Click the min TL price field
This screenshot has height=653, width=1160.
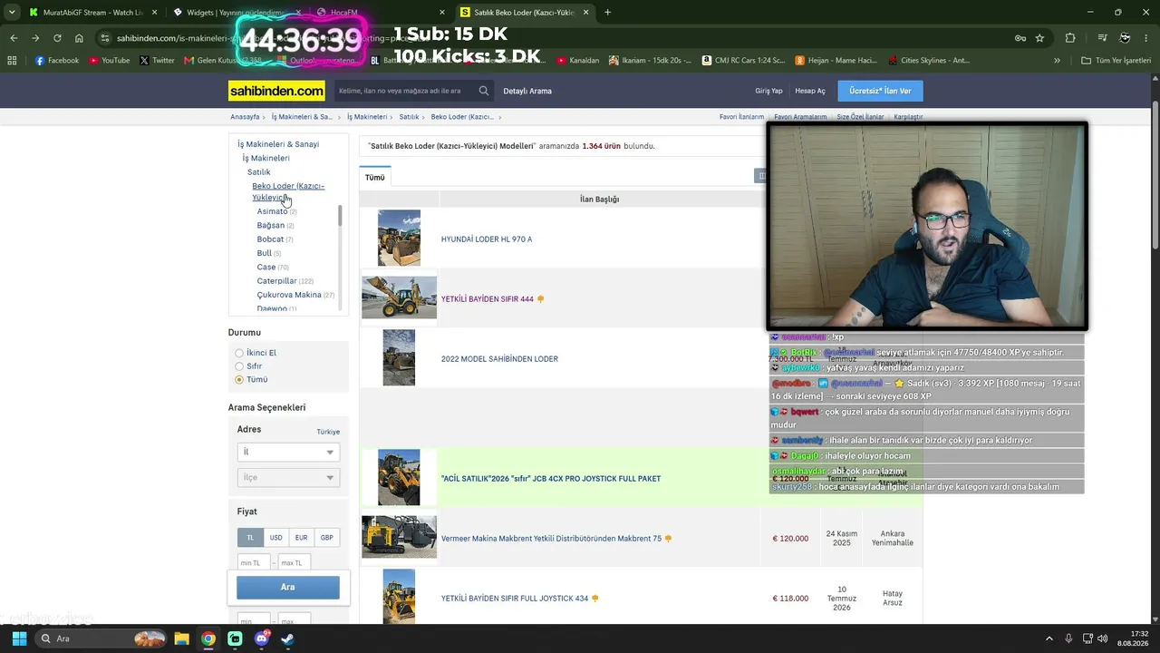click(254, 563)
